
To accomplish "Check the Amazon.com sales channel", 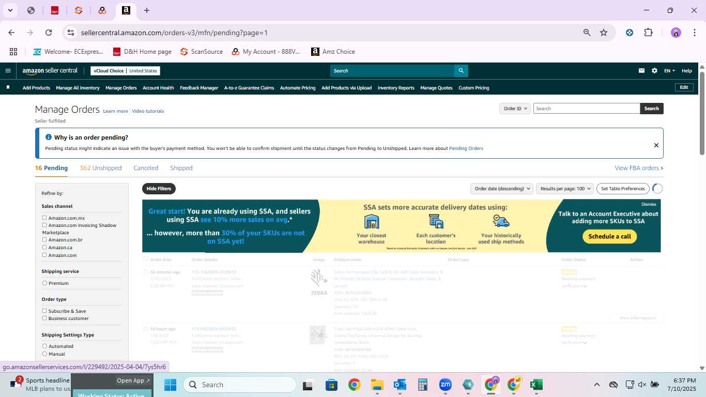I will [44, 255].
